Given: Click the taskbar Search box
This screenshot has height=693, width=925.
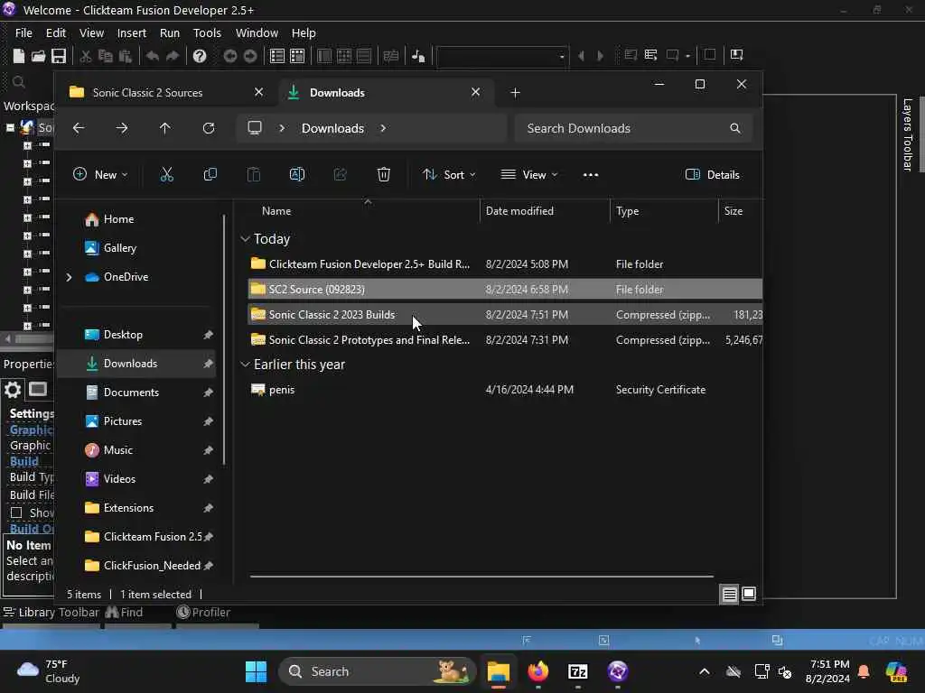Looking at the screenshot, I should pyautogui.click(x=377, y=671).
